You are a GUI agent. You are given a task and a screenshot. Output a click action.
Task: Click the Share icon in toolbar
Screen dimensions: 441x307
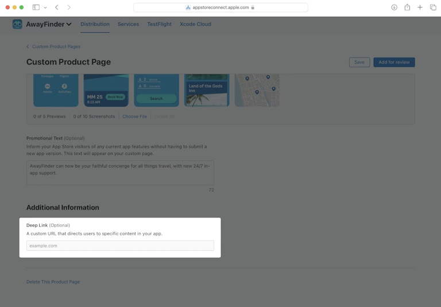coord(407,7)
